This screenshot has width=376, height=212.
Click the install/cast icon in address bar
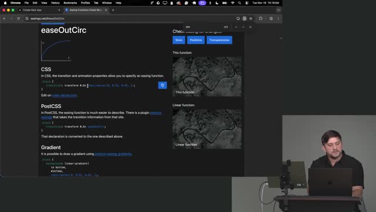click(238, 18)
